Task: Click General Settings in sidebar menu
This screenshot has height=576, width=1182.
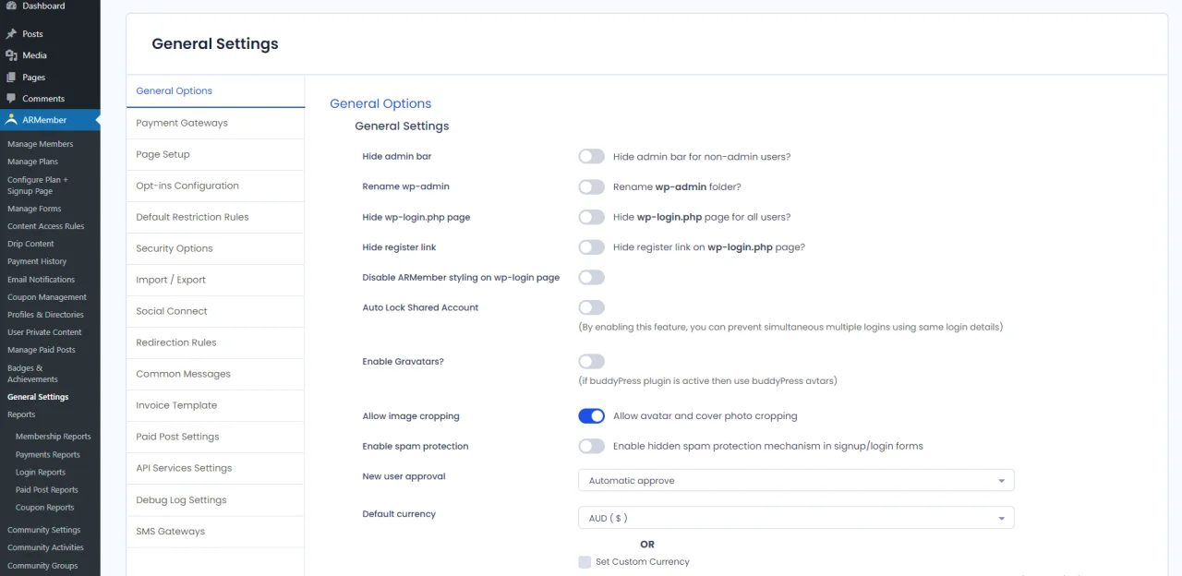Action: coord(38,397)
